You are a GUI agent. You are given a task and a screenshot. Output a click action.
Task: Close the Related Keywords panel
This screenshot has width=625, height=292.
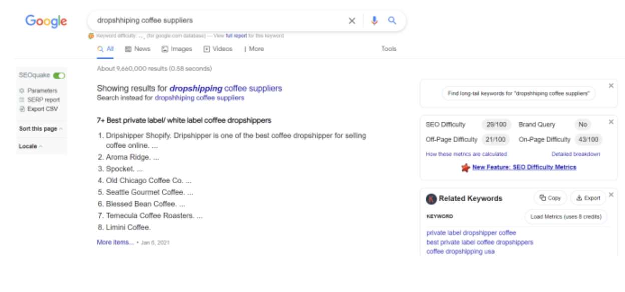click(x=611, y=194)
